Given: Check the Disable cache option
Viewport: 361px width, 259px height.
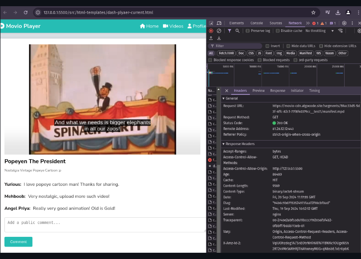Looking at the screenshot, I should click(278, 31).
